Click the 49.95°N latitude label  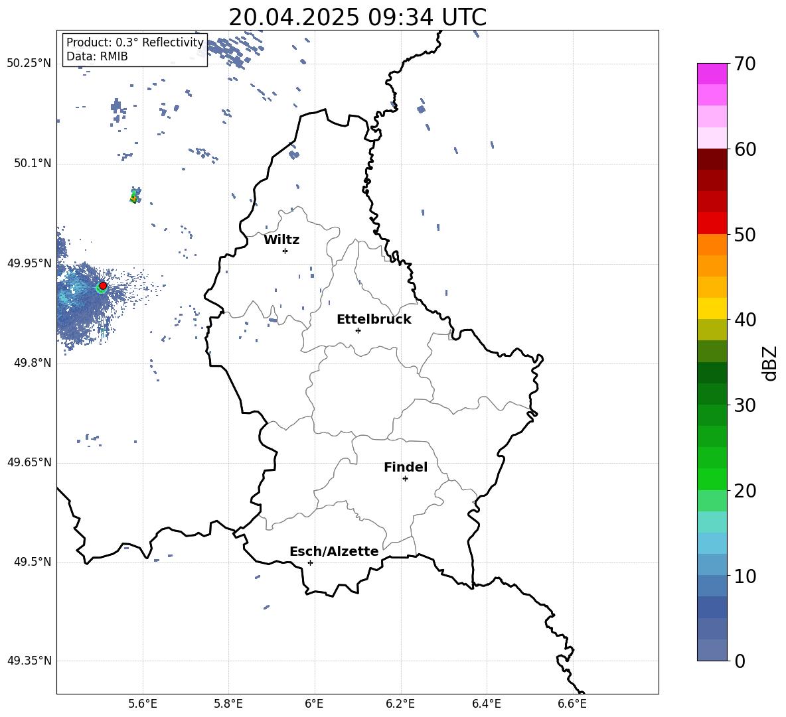(x=29, y=263)
